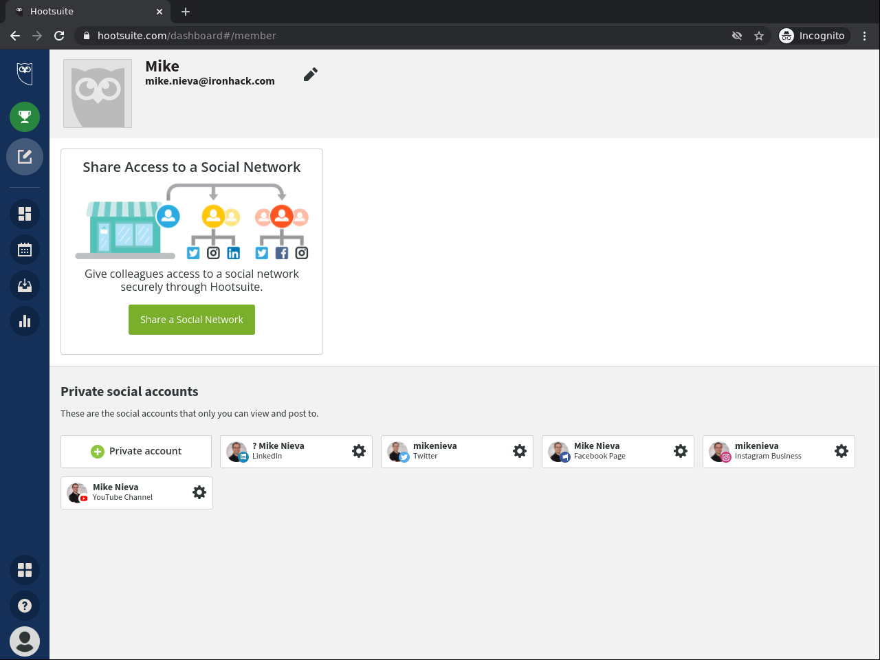Open settings gear for Facebook Page
The width and height of the screenshot is (880, 660).
point(681,451)
